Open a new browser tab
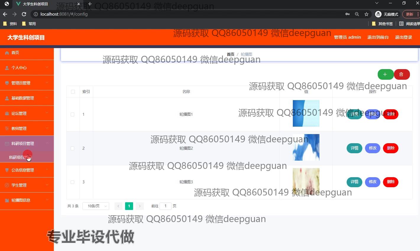Viewport: 420px width, 251px height. tap(90, 4)
